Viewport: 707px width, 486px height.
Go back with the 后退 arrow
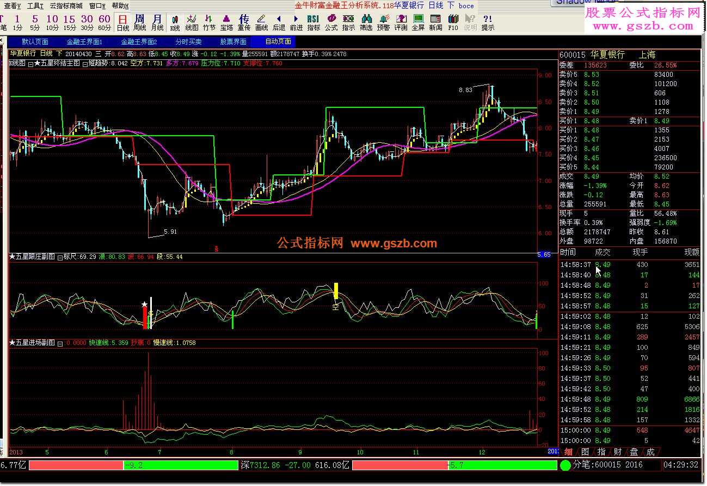click(x=279, y=22)
